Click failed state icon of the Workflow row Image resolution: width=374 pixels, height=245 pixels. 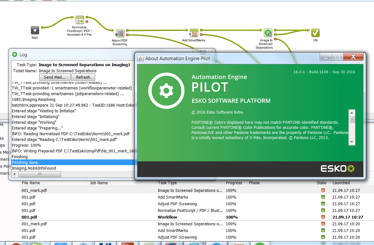pos(323,217)
